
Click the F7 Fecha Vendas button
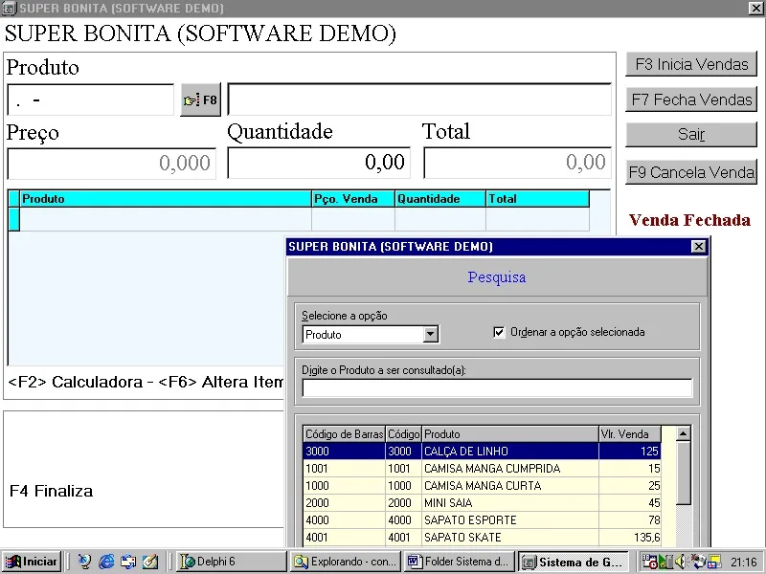(x=691, y=99)
